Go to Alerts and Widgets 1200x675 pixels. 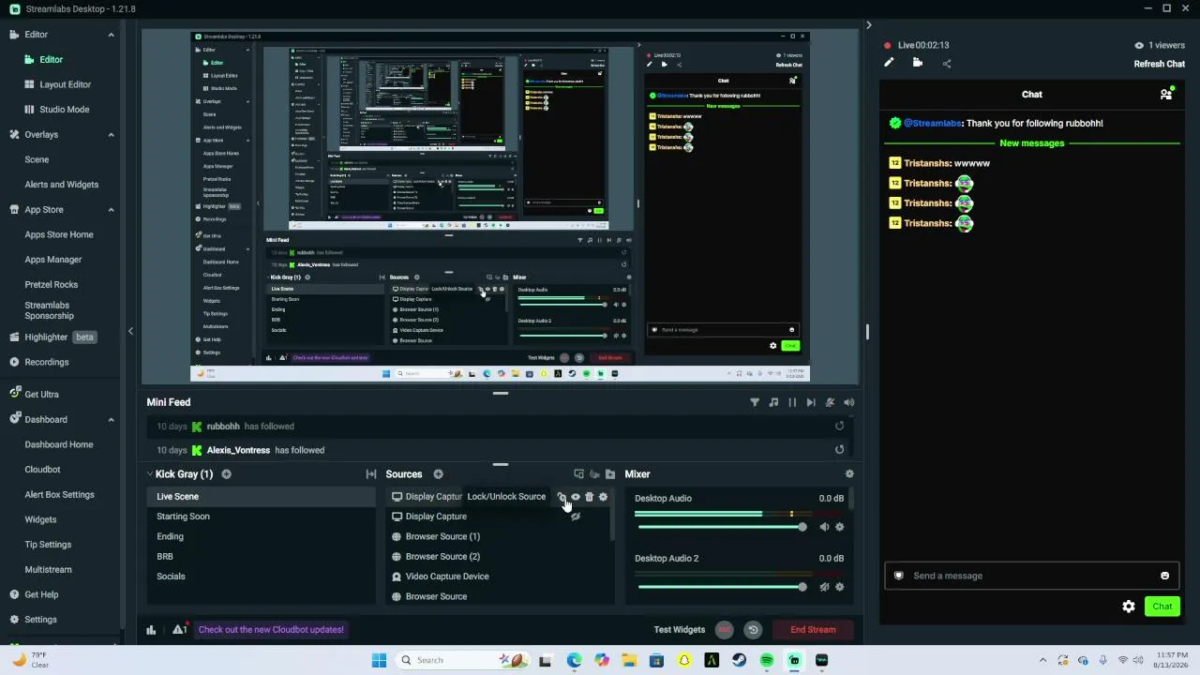pyautogui.click(x=62, y=185)
